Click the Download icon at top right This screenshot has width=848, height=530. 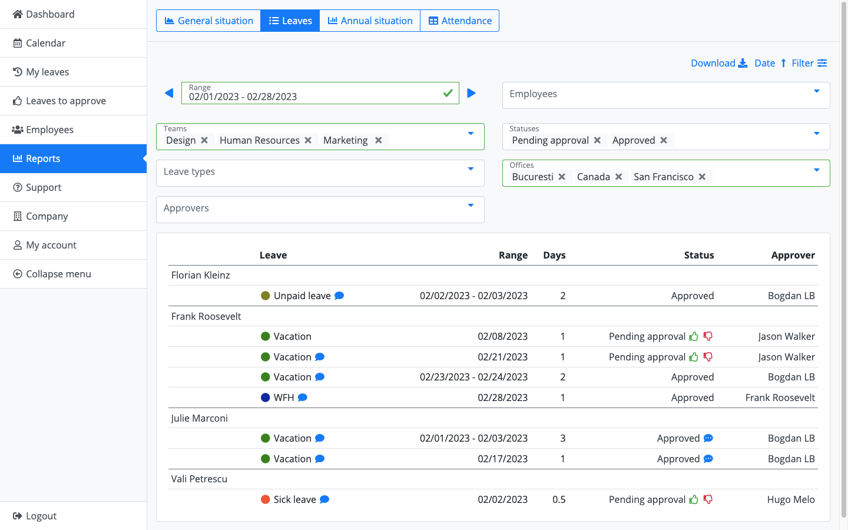(x=743, y=63)
